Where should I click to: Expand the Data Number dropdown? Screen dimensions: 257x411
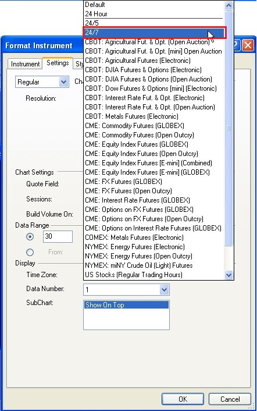(164, 290)
